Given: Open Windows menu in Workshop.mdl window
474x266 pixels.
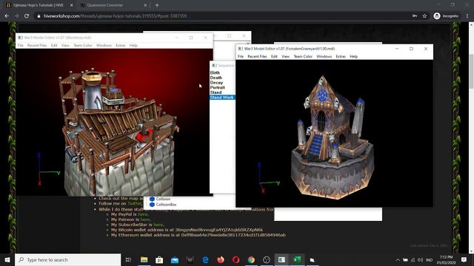Looking at the screenshot, I should pyautogui.click(x=104, y=45).
